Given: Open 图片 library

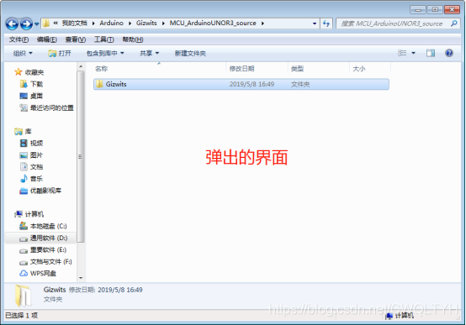Looking at the screenshot, I should [31, 155].
